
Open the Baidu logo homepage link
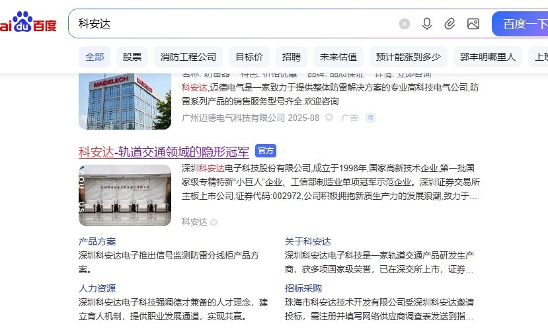coord(28,22)
